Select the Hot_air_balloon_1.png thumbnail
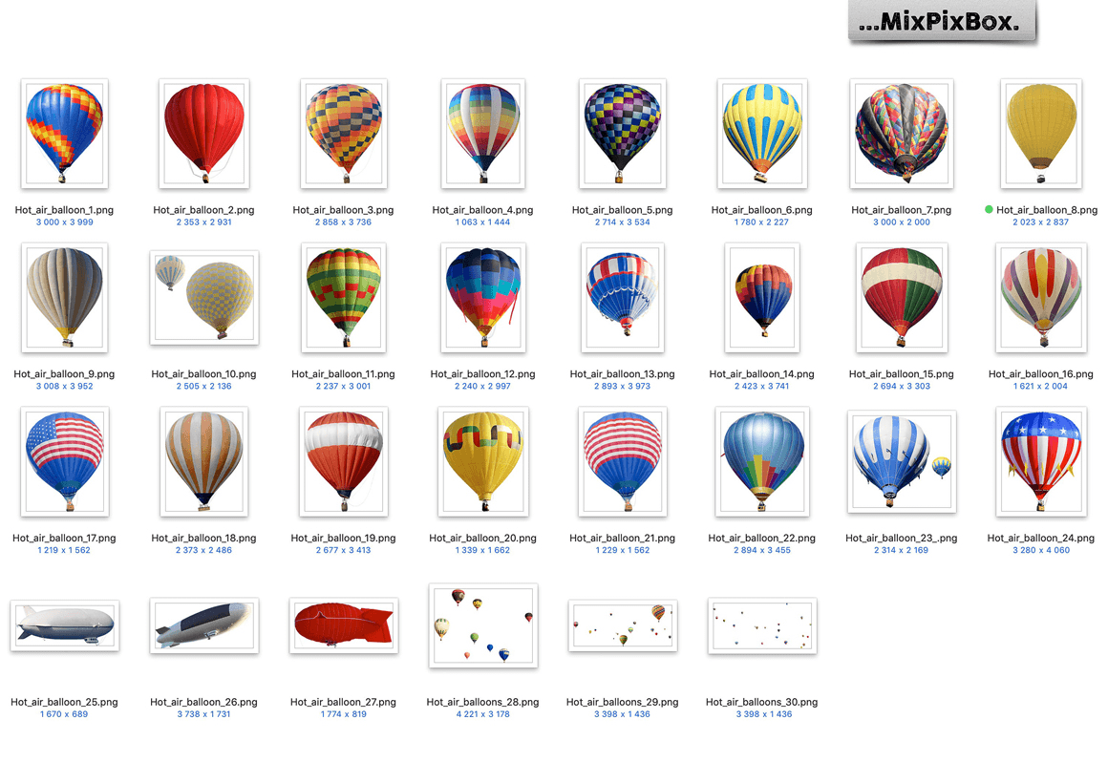 click(x=64, y=134)
